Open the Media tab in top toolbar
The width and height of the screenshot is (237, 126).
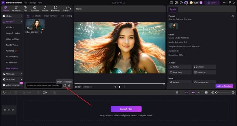5,9
